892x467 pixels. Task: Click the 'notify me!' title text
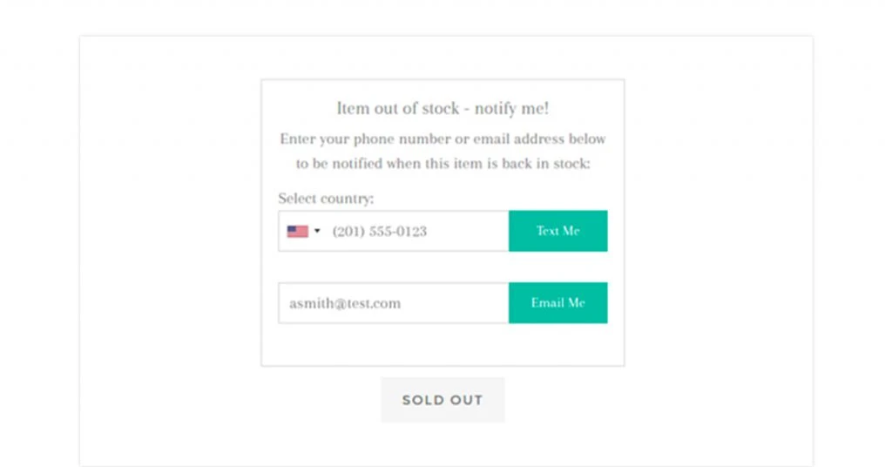511,108
